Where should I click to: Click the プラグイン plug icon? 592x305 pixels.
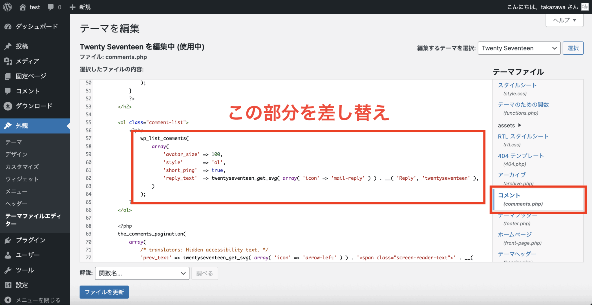click(8, 240)
